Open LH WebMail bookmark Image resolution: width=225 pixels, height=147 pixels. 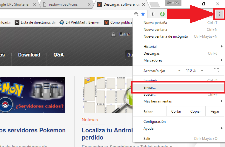80,22
